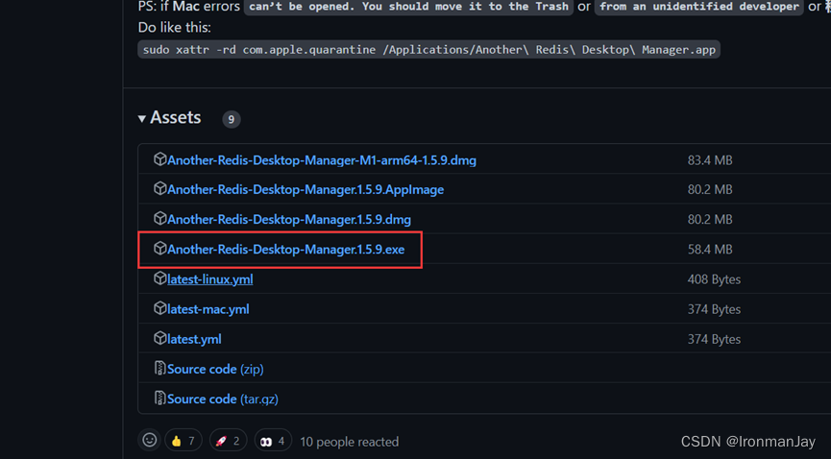Viewport: 831px width, 459px height.
Task: Click package icon beside Manager.1.5.9.dmg
Action: tap(160, 218)
